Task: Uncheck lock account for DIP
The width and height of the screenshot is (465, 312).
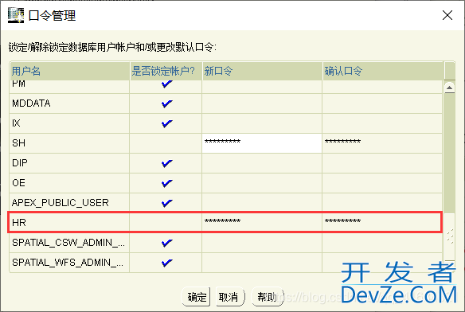Action: [x=166, y=163]
